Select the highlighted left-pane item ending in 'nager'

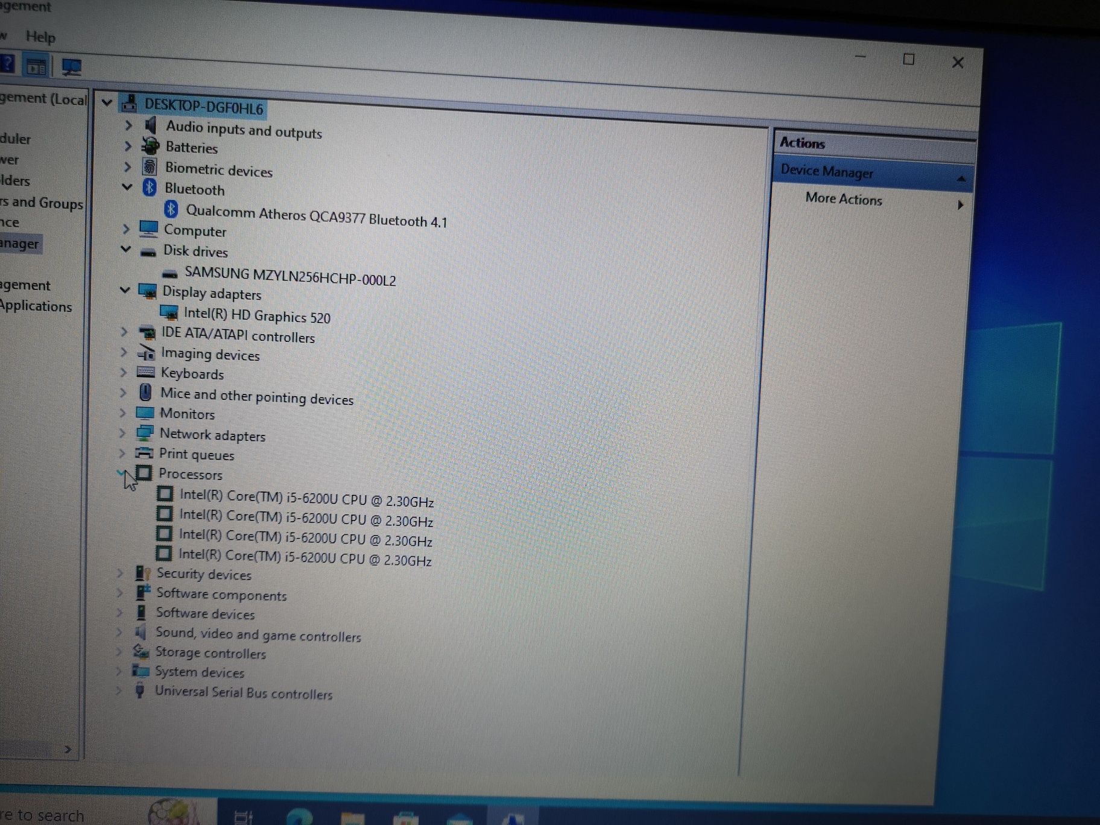(x=19, y=244)
